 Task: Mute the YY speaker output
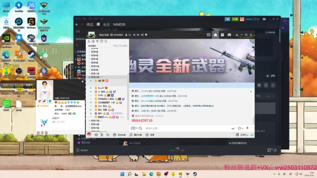point(96,134)
